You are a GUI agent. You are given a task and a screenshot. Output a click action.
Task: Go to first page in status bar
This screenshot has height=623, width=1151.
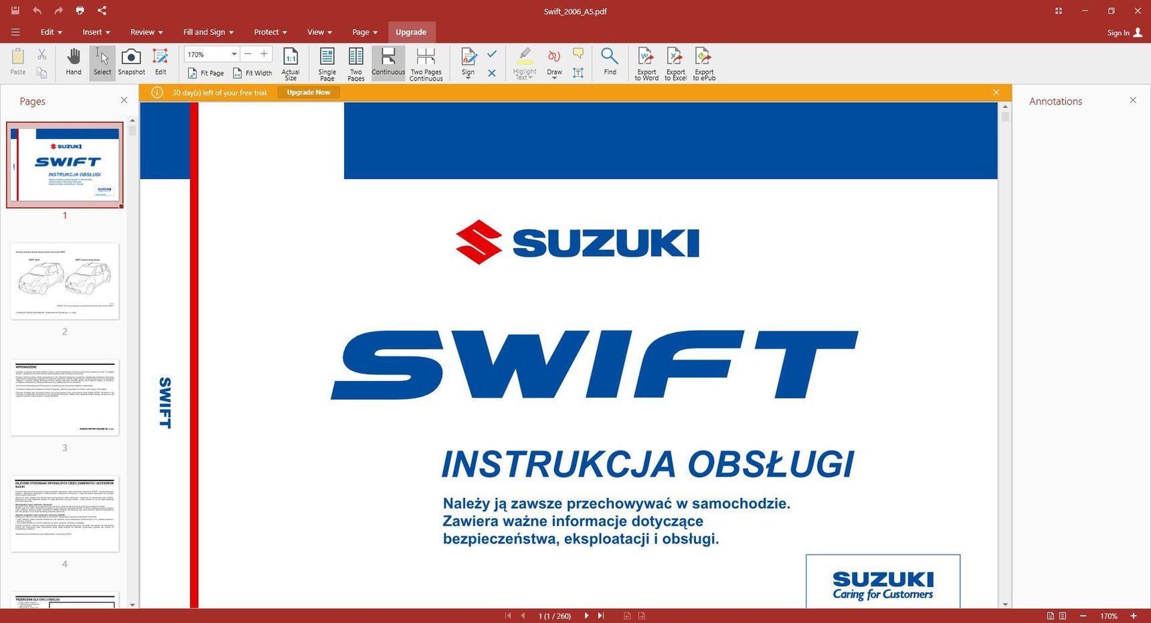(x=508, y=616)
